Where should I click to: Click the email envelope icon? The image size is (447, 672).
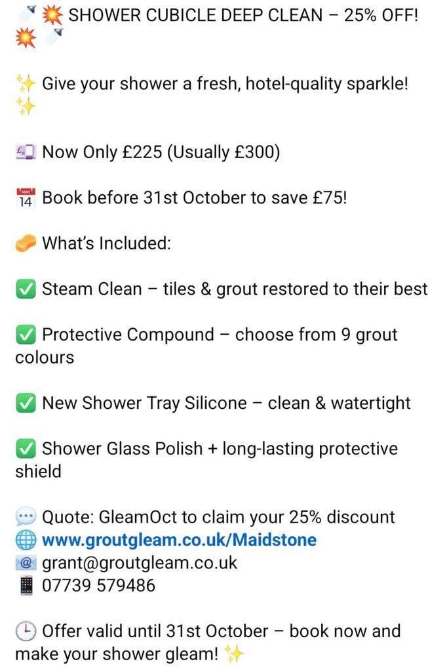(x=26, y=562)
